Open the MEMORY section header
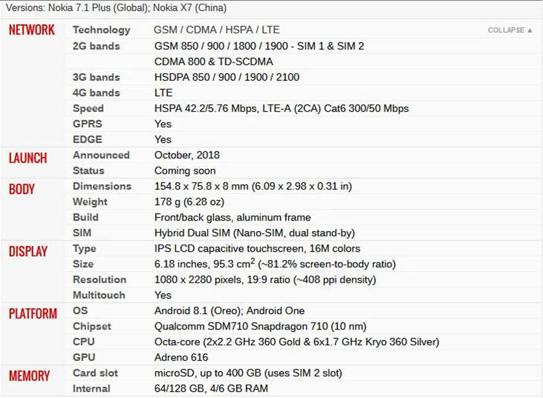543x398 pixels. [29, 376]
